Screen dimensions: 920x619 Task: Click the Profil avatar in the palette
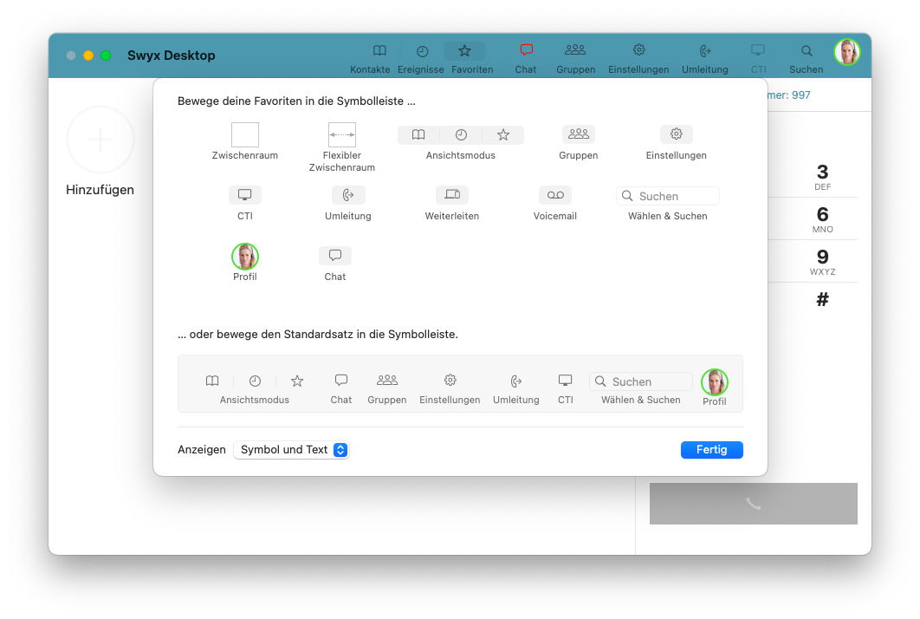(245, 257)
